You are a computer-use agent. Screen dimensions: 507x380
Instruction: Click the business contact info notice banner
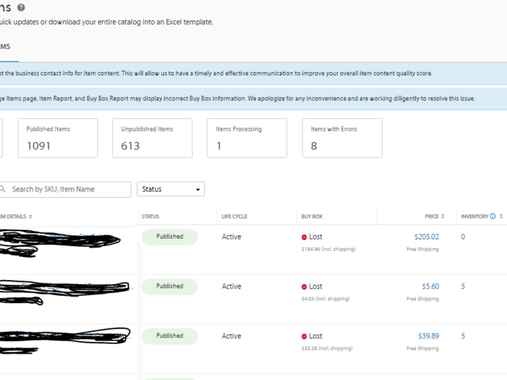tap(253, 73)
